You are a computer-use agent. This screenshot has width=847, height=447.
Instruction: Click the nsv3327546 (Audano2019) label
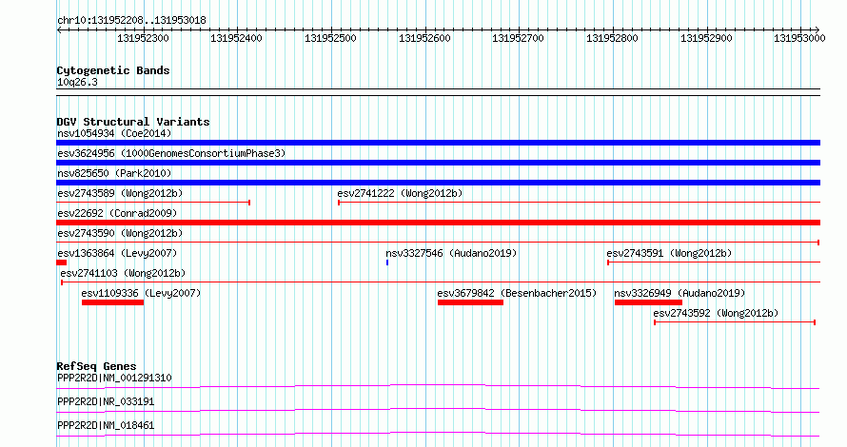point(451,253)
